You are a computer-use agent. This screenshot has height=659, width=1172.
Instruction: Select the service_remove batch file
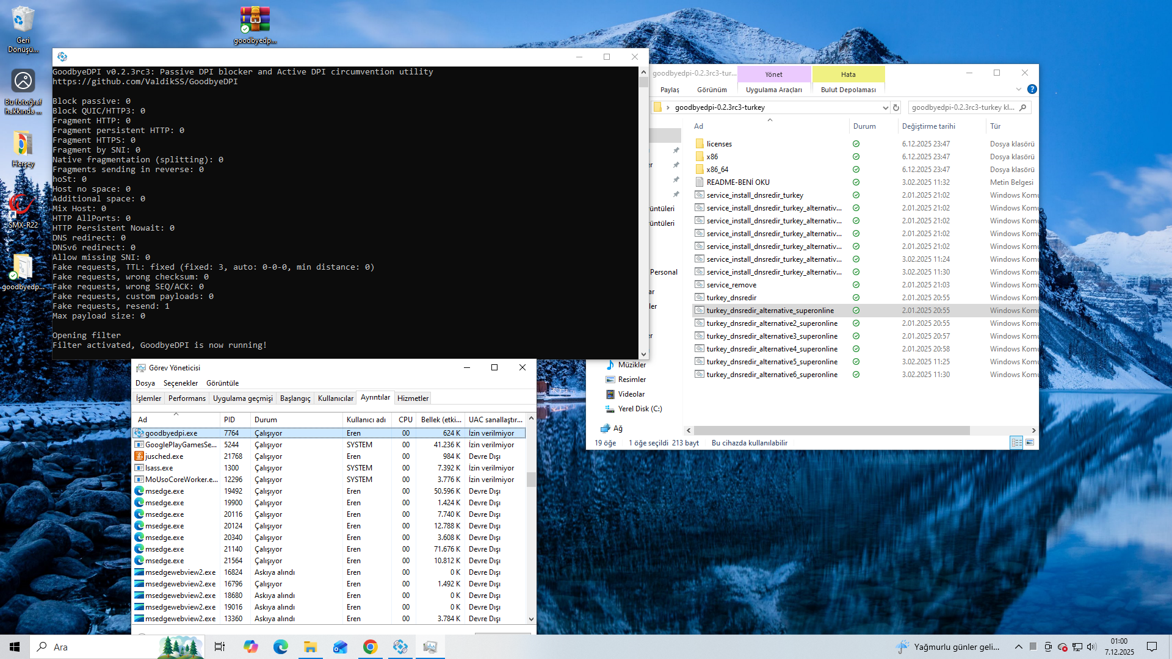731,285
